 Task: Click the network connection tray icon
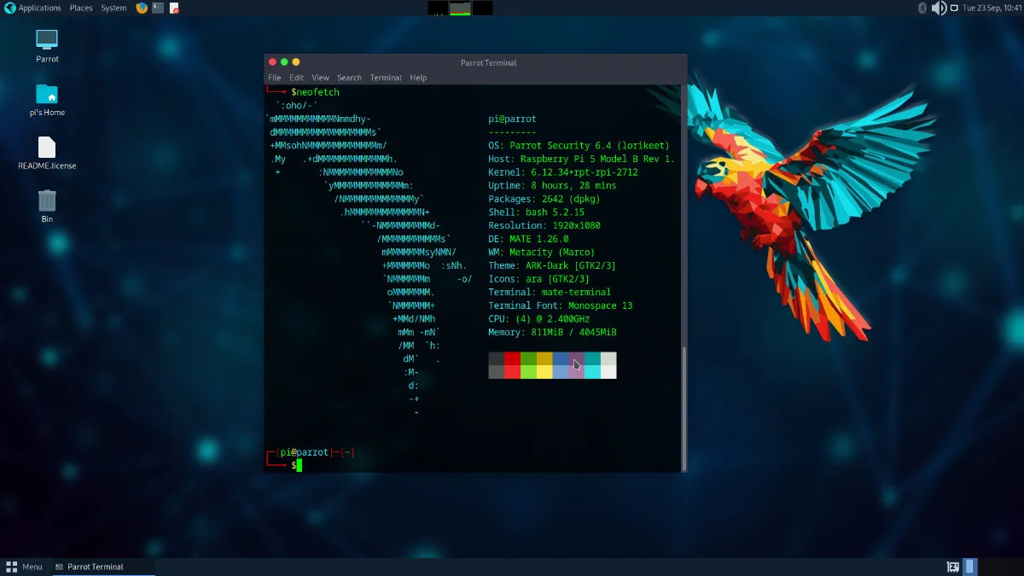tap(956, 8)
